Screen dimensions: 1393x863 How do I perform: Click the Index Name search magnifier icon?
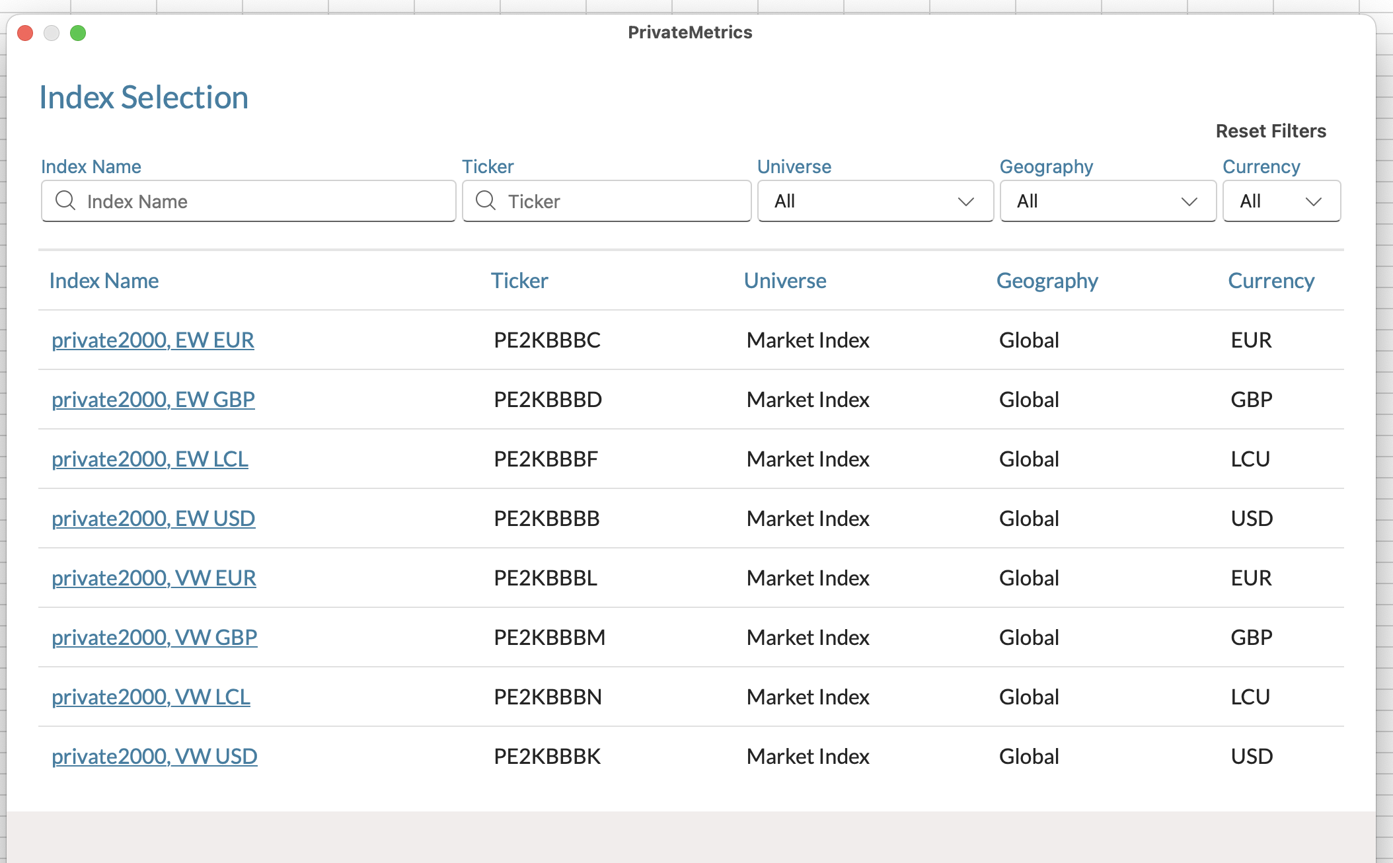pyautogui.click(x=65, y=200)
